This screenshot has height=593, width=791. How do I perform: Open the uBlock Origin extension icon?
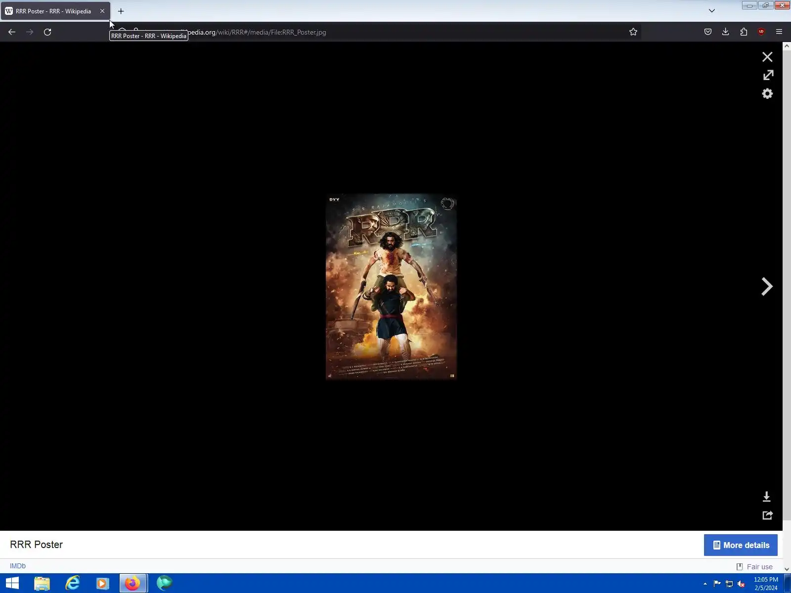tap(761, 32)
